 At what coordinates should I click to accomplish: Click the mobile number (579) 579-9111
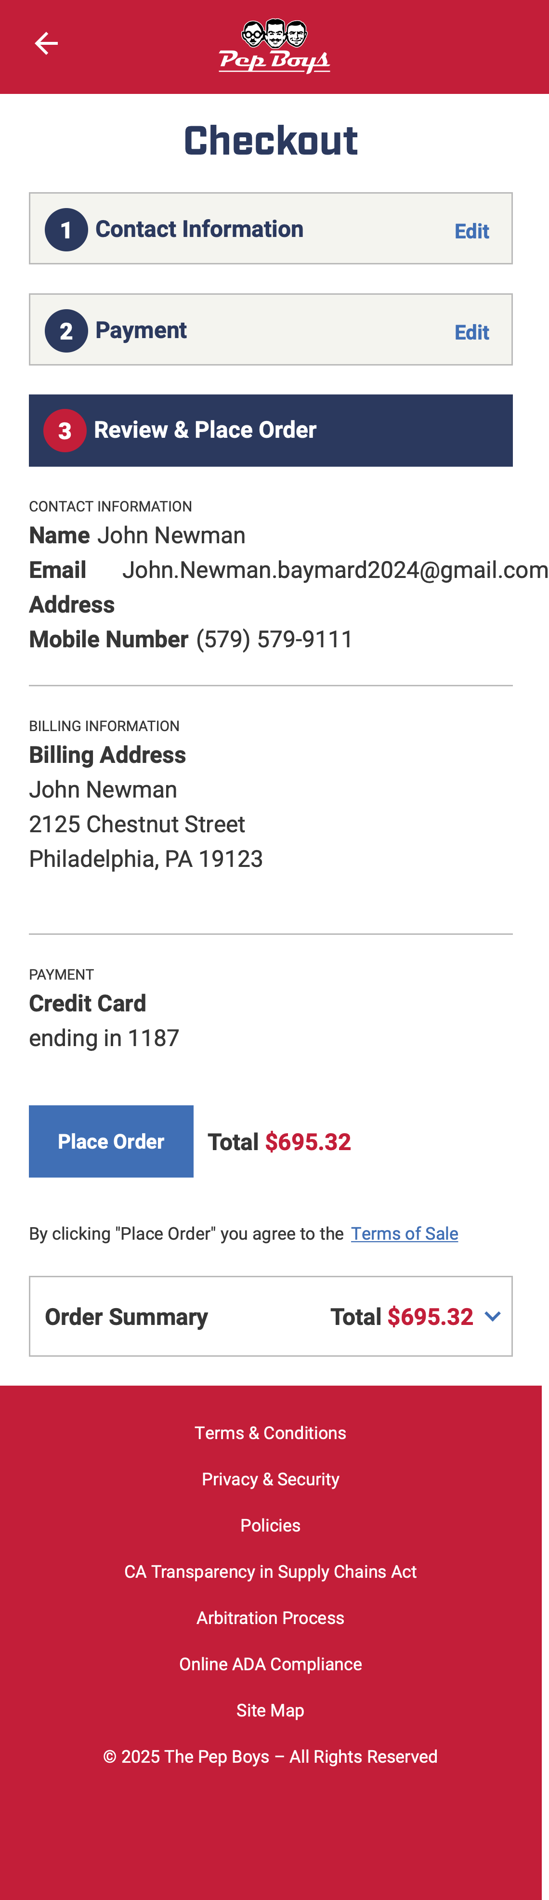point(274,639)
